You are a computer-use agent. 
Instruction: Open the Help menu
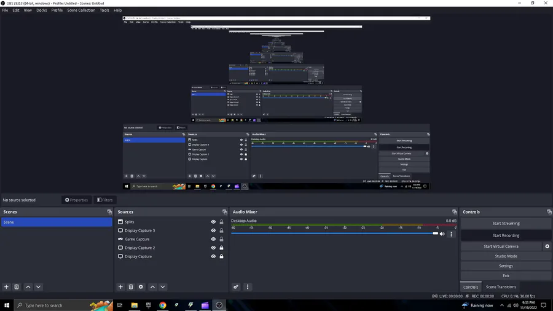tap(117, 10)
